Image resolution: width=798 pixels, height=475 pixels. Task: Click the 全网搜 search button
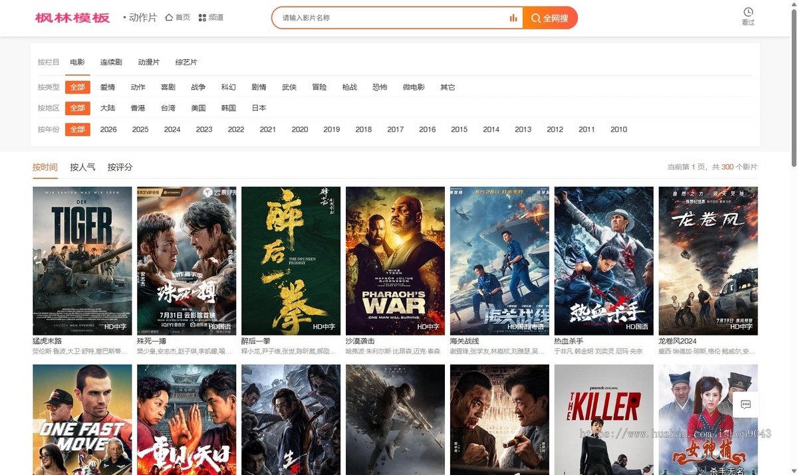coord(550,18)
